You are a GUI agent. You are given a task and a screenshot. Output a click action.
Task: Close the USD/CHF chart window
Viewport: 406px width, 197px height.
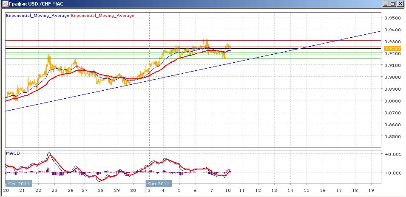point(400,4)
